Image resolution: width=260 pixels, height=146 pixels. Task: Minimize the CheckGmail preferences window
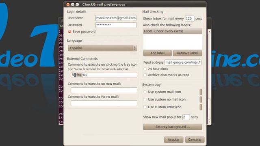coord(73,4)
